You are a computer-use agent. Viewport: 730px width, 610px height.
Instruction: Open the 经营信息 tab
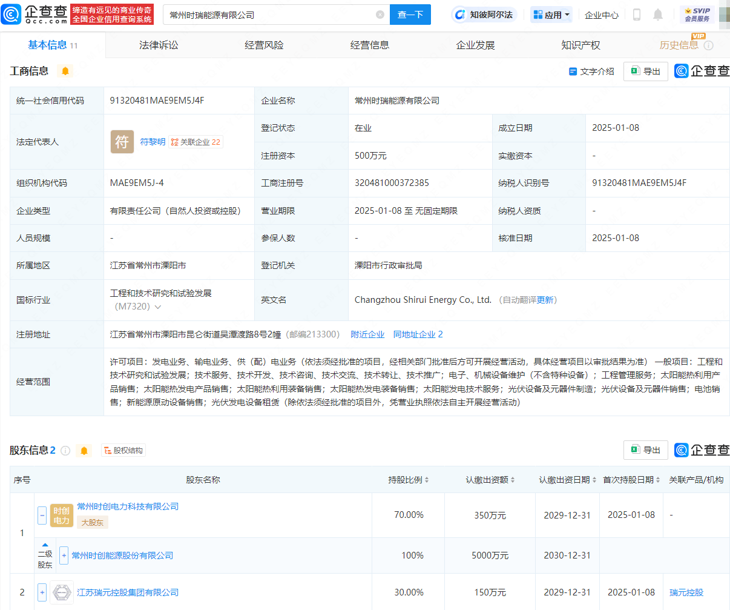click(370, 45)
